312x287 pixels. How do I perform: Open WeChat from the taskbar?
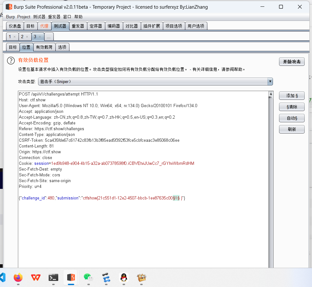(x=88, y=277)
